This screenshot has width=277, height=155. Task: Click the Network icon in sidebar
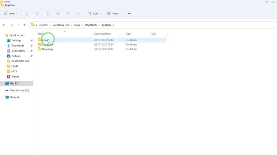[x=7, y=97]
